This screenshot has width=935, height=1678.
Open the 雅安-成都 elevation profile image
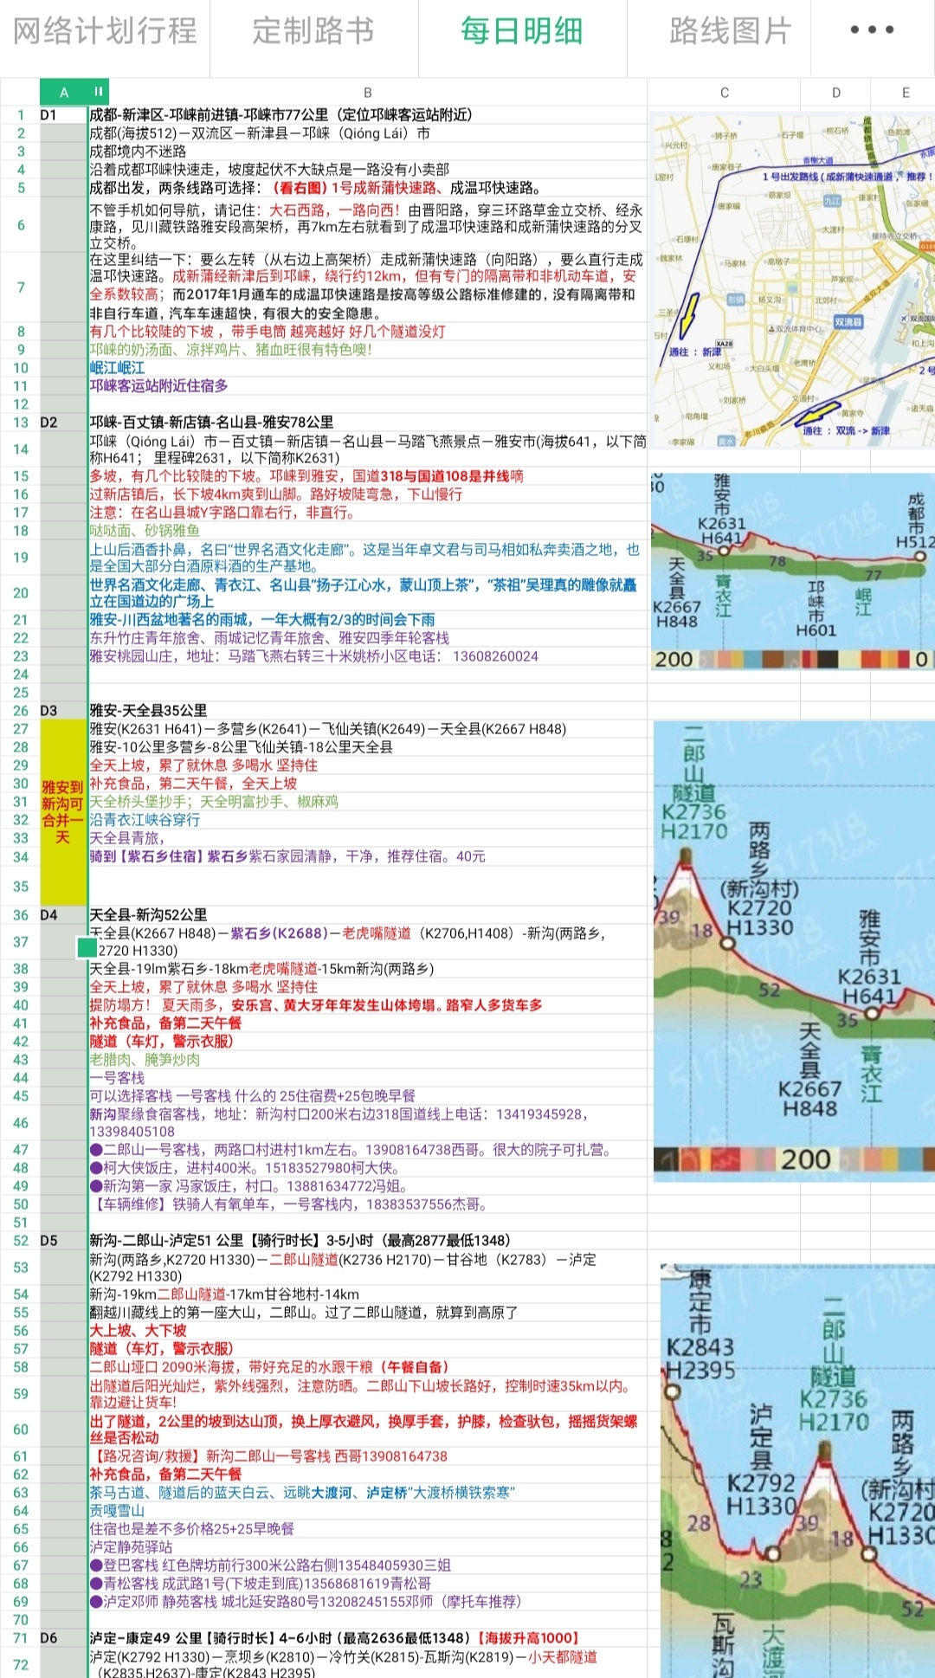pyautogui.click(x=792, y=571)
